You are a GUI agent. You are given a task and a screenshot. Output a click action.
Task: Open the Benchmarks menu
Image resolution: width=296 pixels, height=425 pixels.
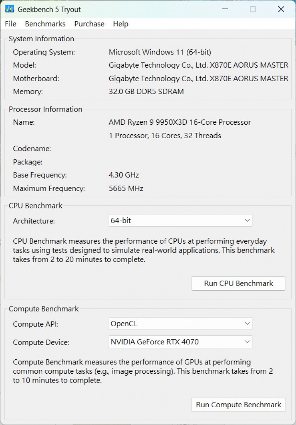pos(45,24)
